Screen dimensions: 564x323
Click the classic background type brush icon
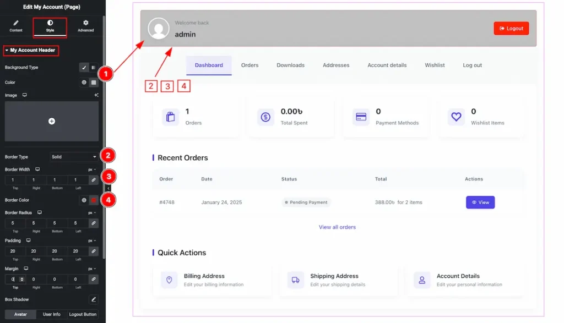click(x=84, y=68)
